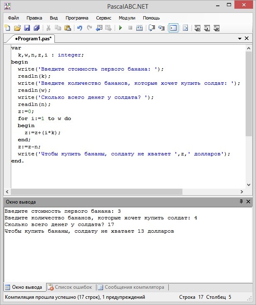This screenshot has height=305, width=256.
Task: Step into debugging icon
Action: (152, 28)
